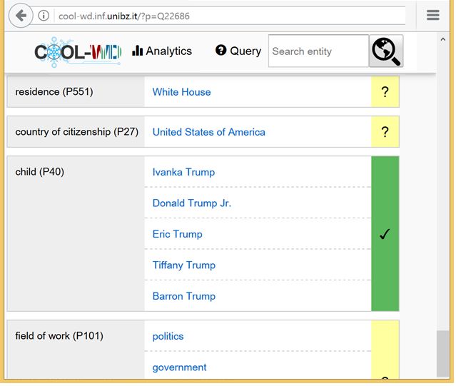Click the Analytics bar chart icon

click(x=137, y=51)
